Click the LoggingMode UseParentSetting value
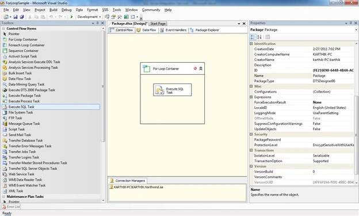The image size is (359, 216). (x=333, y=113)
